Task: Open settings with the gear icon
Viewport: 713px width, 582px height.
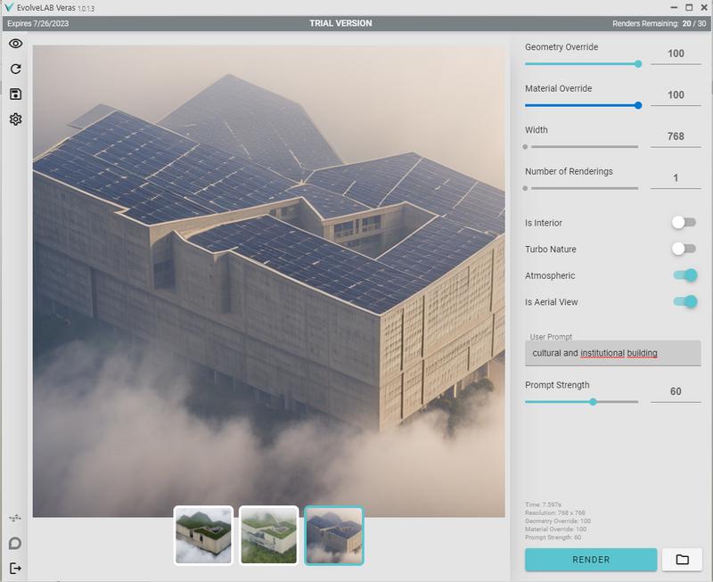Action: click(15, 119)
